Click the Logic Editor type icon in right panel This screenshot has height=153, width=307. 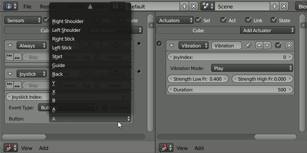(x=166, y=148)
